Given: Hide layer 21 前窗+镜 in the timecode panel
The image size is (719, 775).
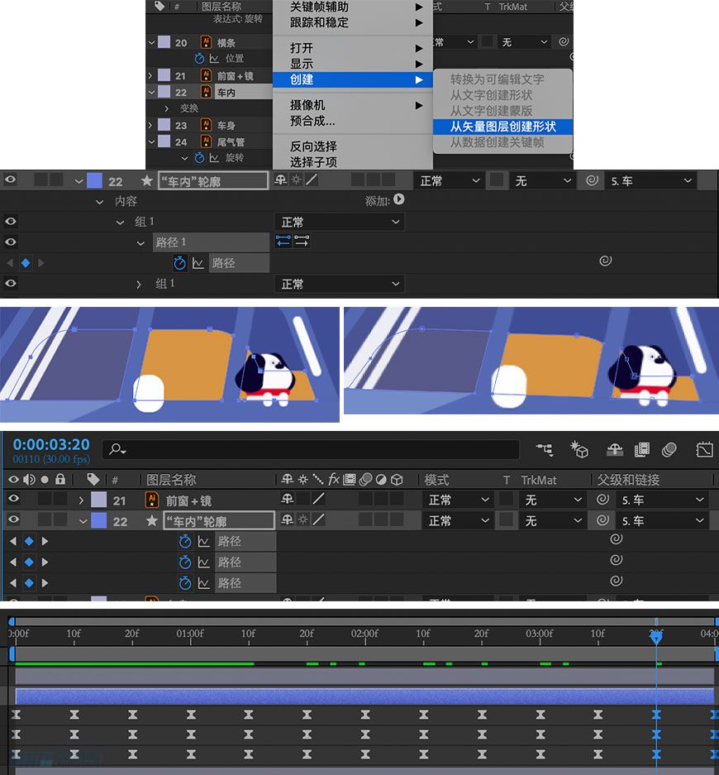Looking at the screenshot, I should coord(13,500).
